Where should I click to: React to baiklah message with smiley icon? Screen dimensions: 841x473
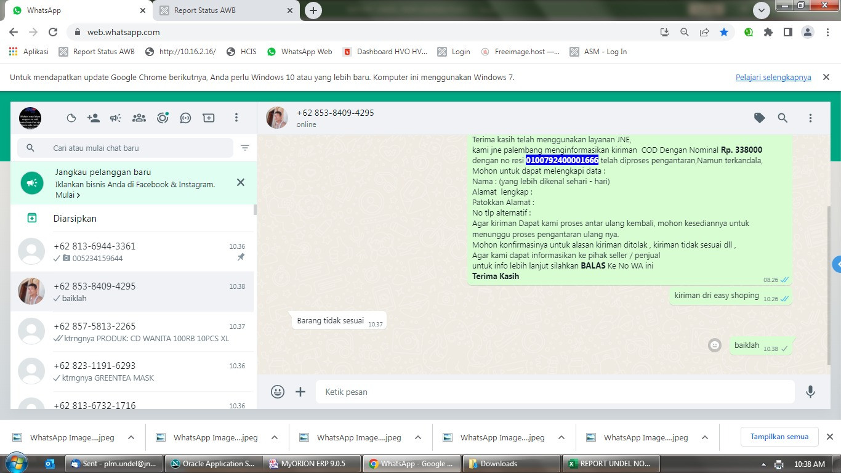[x=715, y=346]
